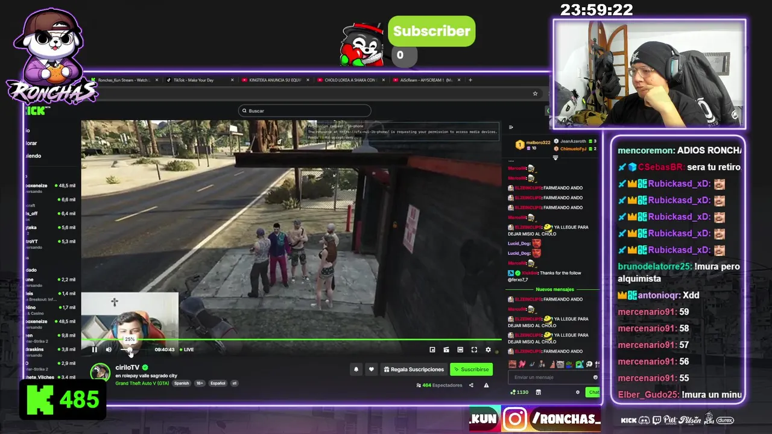Image resolution: width=772 pixels, height=434 pixels.
Task: Mute the player volume speaker icon
Action: tap(109, 350)
